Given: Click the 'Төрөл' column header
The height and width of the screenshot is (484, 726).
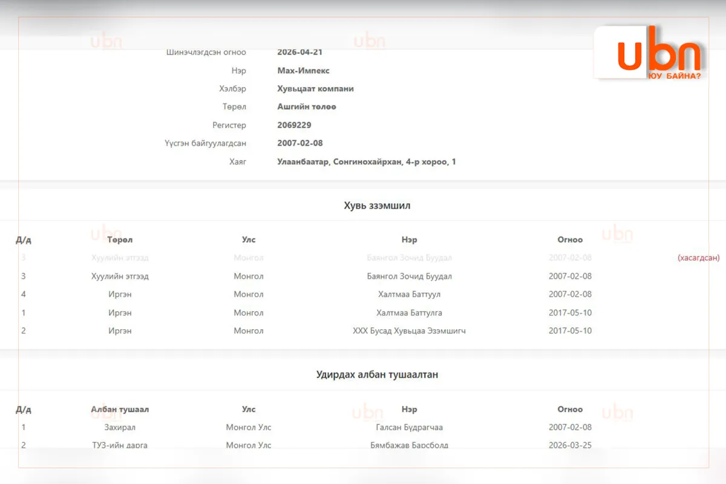Looking at the screenshot, I should tap(120, 240).
